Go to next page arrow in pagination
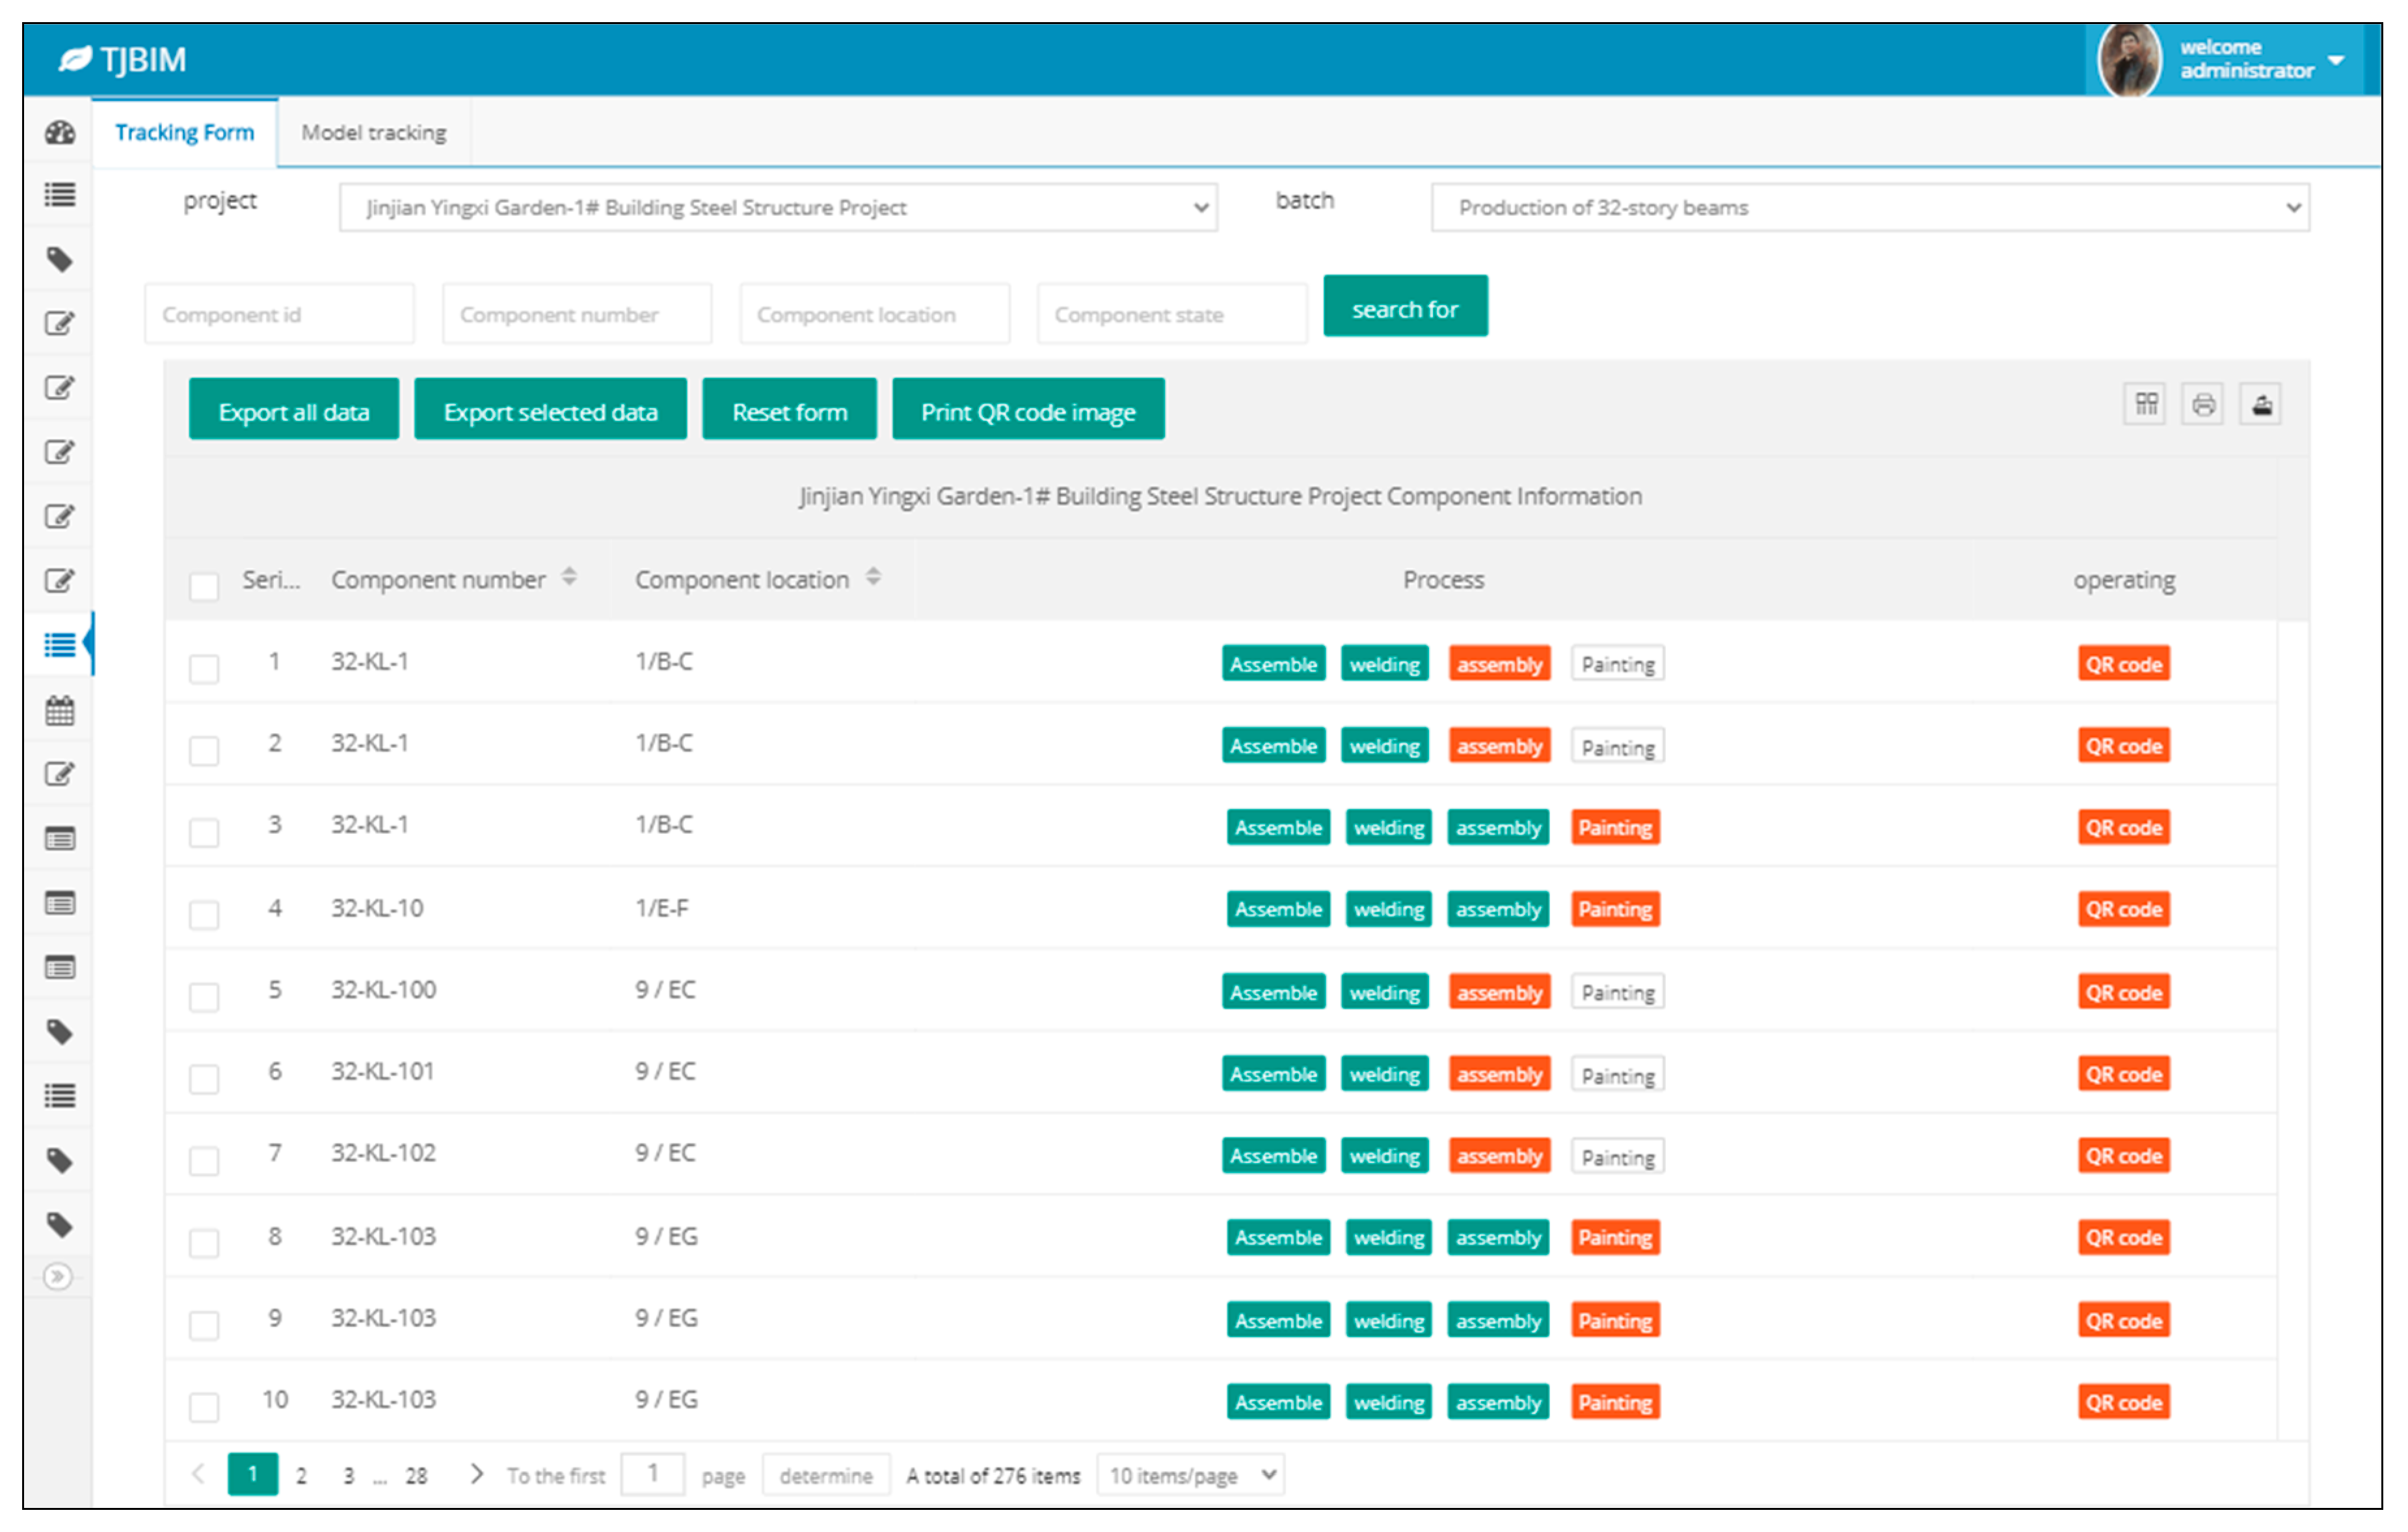 coord(477,1474)
